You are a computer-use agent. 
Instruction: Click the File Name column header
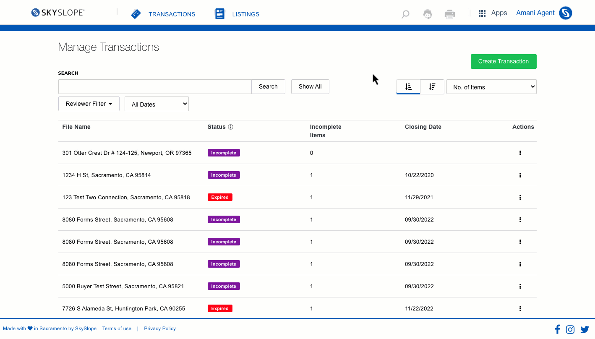click(x=76, y=127)
